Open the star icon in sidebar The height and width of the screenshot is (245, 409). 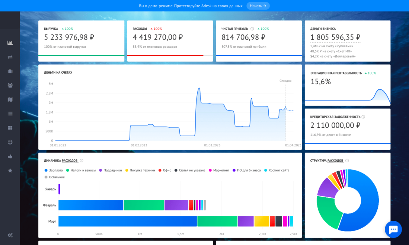point(10,171)
